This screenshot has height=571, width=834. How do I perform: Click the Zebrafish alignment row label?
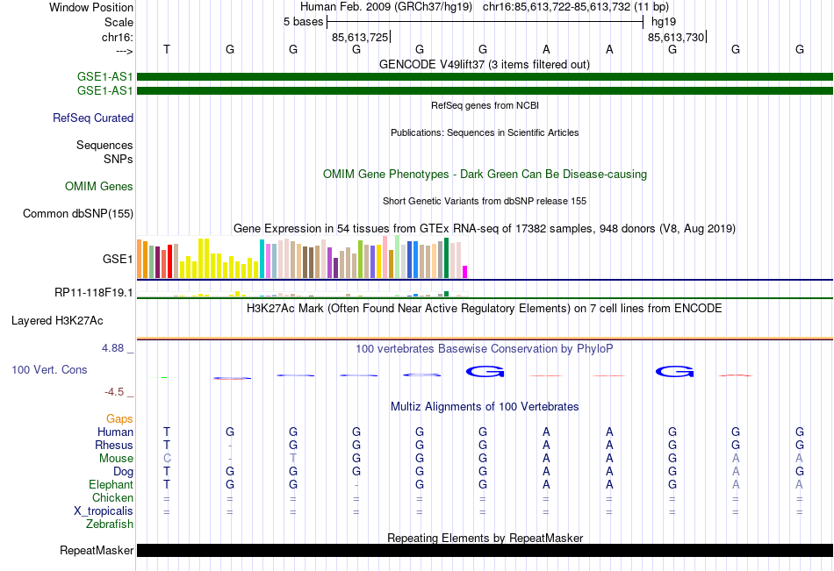[x=110, y=525]
